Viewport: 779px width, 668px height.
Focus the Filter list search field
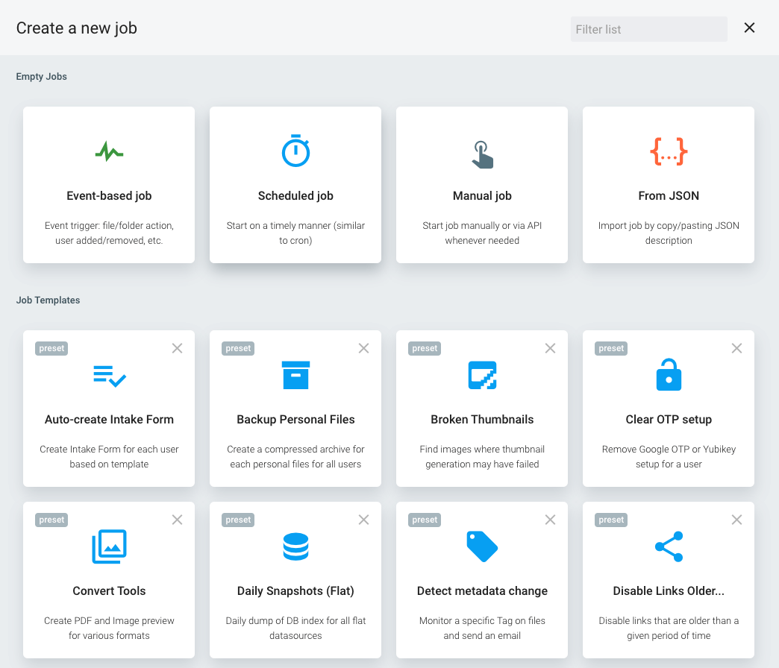coord(649,29)
